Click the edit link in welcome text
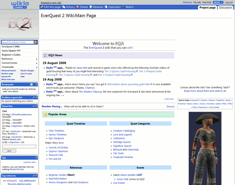This screenshot has width=235, height=185. point(130,48)
